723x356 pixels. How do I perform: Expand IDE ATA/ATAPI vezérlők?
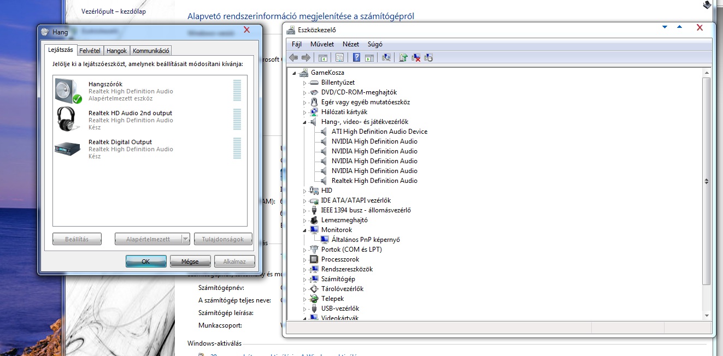[305, 200]
